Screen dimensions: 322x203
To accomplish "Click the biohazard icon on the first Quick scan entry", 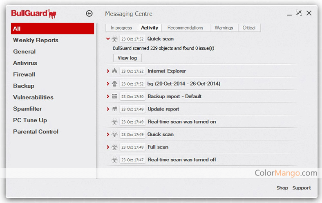I will [114, 39].
